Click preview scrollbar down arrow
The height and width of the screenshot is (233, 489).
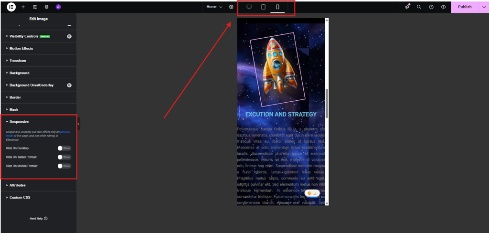pos(327,203)
